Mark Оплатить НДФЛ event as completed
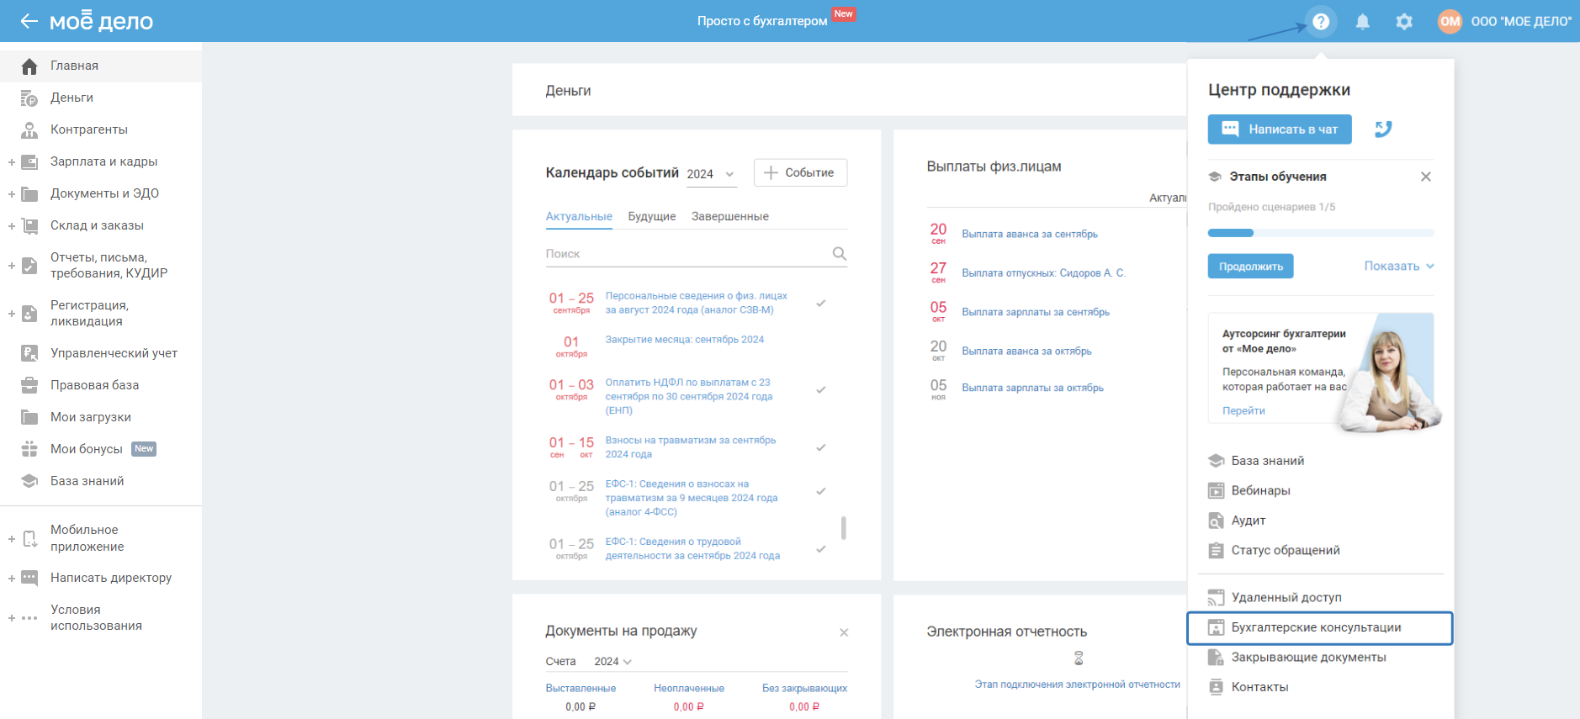 click(x=821, y=389)
